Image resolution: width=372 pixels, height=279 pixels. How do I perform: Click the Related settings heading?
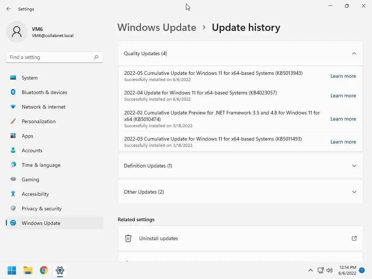[x=136, y=219]
